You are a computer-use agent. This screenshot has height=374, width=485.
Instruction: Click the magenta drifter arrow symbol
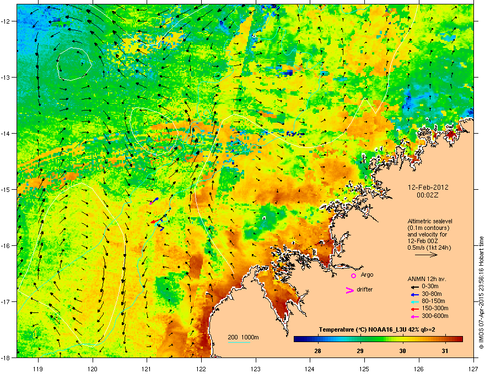350,290
